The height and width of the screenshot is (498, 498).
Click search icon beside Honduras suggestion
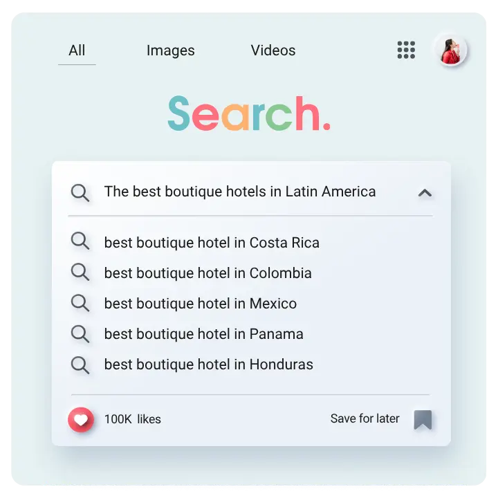80,364
